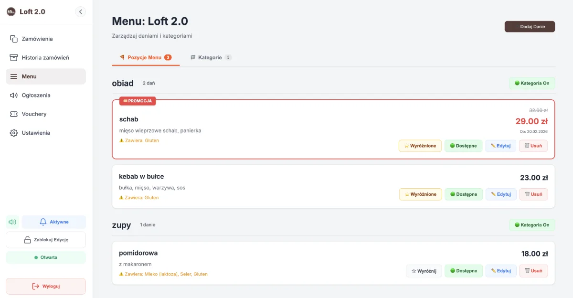Open Historia zamówień from the sidebar icon
This screenshot has width=573, height=298.
pyautogui.click(x=12, y=57)
